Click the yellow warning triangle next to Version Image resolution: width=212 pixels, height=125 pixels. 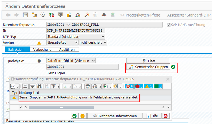tap(39, 43)
